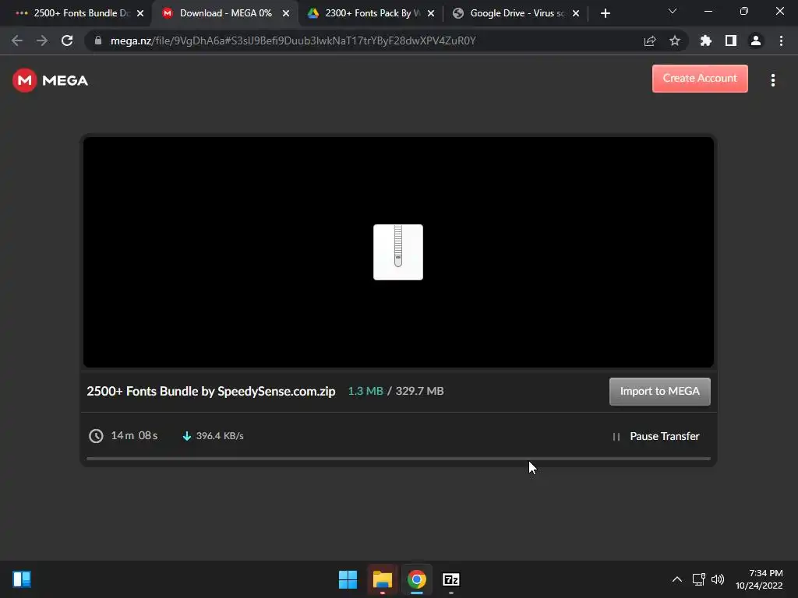Close the 2500+ Fonts Bundle tab
The width and height of the screenshot is (798, 598).
[x=140, y=13]
